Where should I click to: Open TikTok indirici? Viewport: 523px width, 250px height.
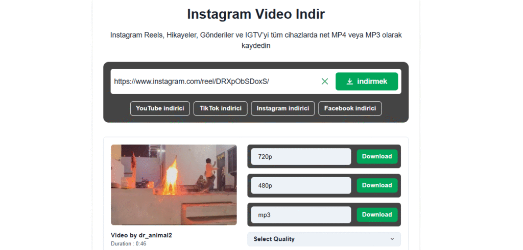pyautogui.click(x=221, y=108)
